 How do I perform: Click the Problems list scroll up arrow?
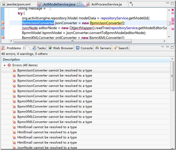pos(172,59)
